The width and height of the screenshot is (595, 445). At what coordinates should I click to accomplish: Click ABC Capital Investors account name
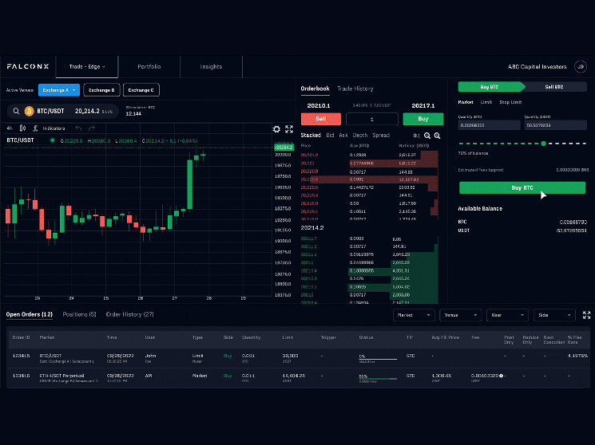tap(537, 67)
